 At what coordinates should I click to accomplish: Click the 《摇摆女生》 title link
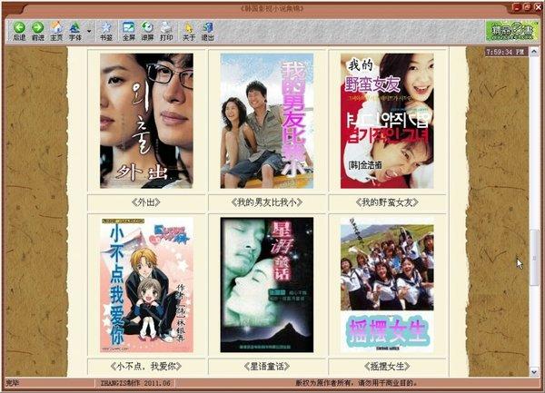pos(387,367)
